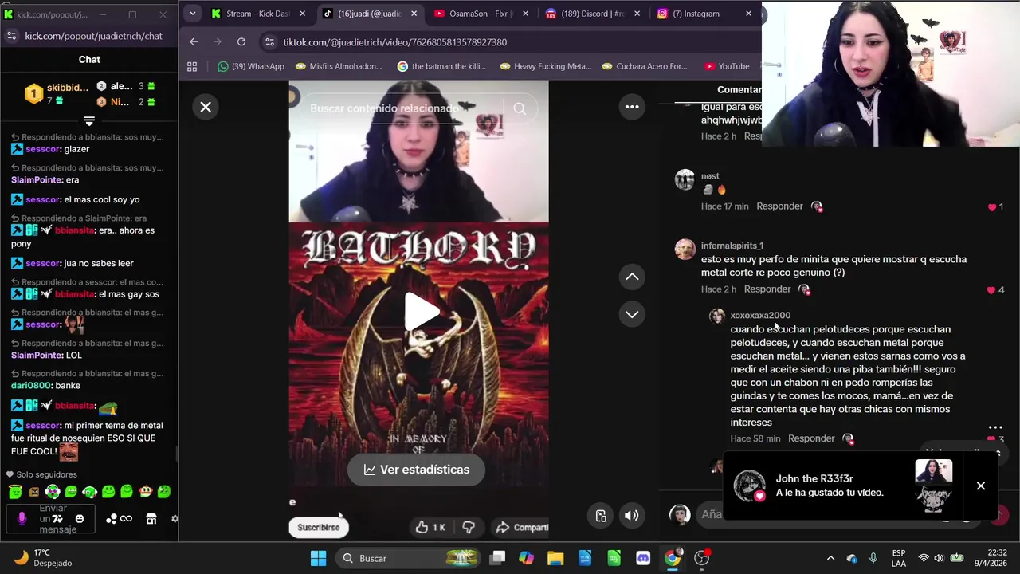
Task: Show hidden system tray icons chevron
Action: [830, 558]
